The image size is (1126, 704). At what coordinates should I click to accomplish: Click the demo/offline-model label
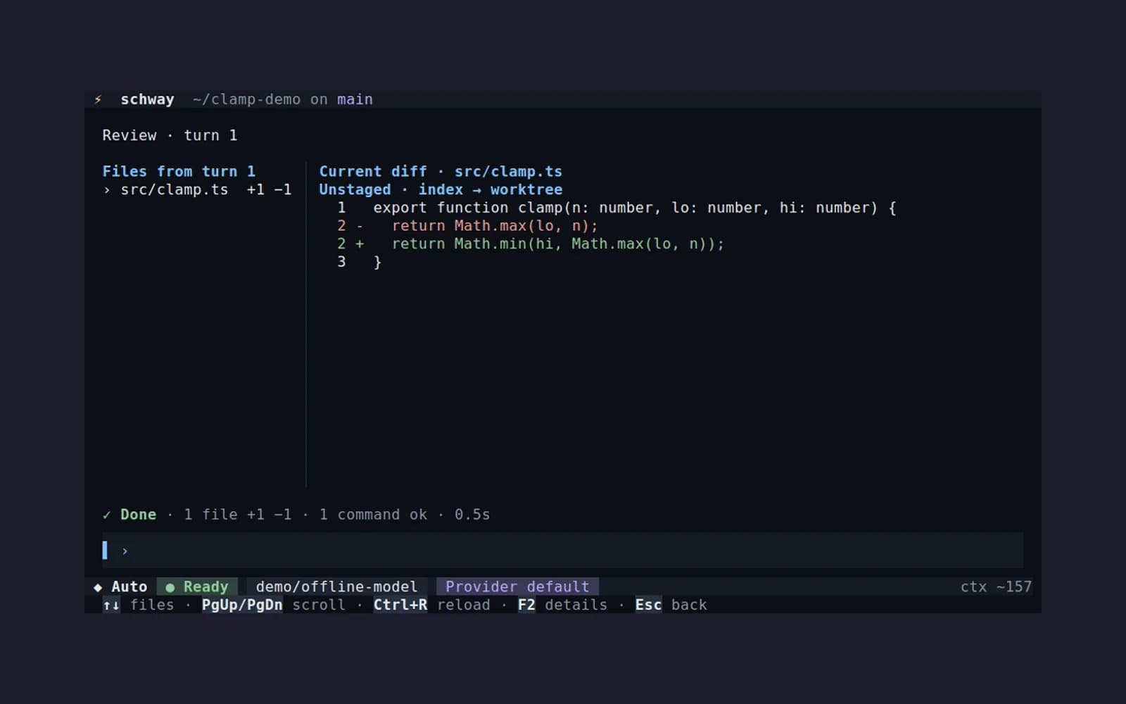tap(336, 586)
